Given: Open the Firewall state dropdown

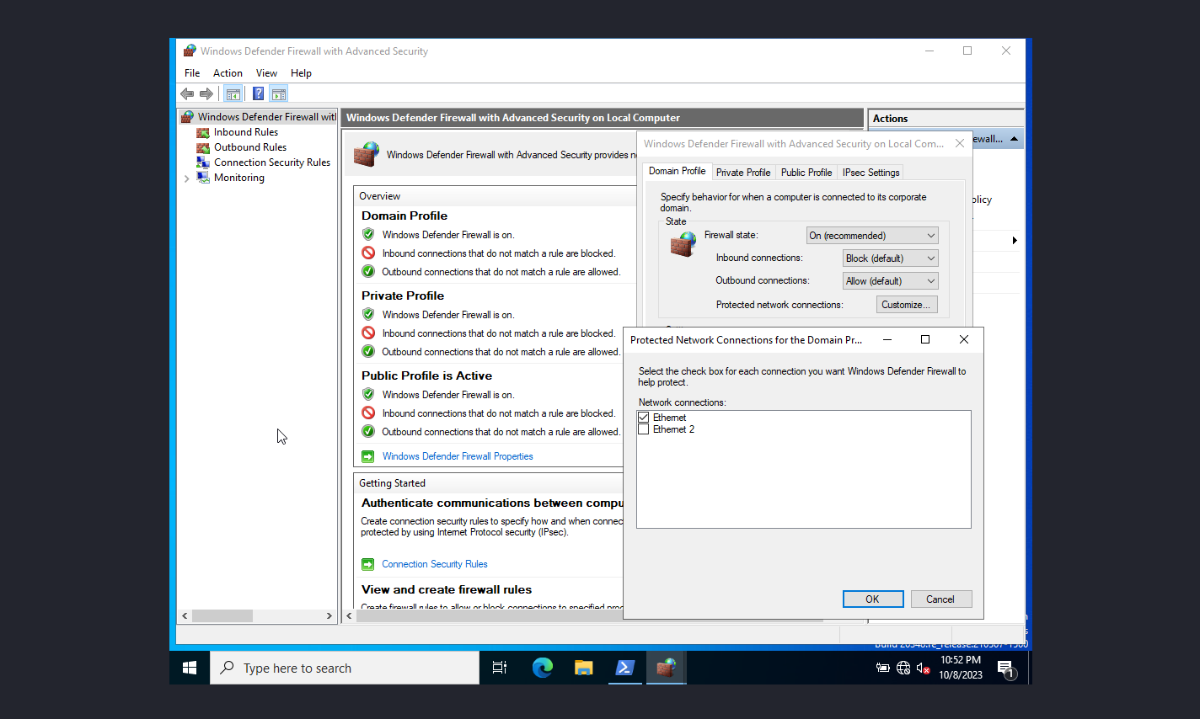Looking at the screenshot, I should pos(872,236).
